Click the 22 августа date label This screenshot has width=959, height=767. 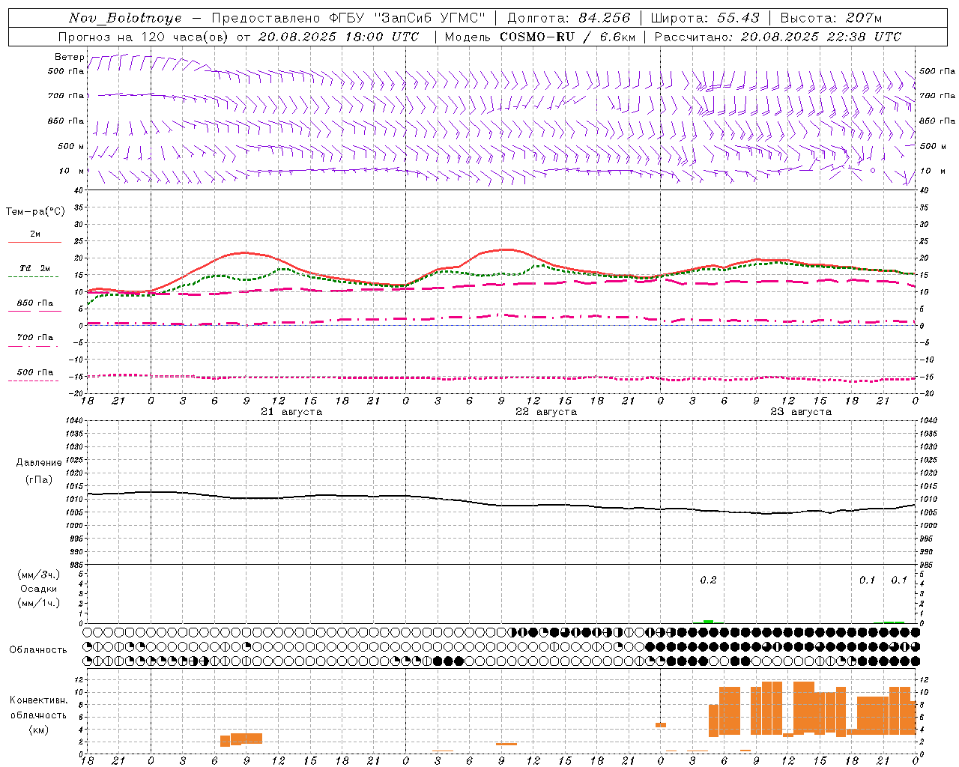[546, 412]
